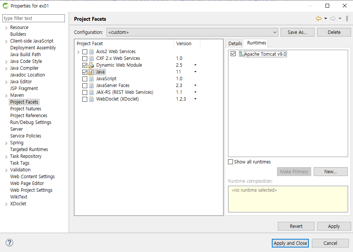Click the Apply and Close button
The width and height of the screenshot is (353, 252).
pos(290,243)
